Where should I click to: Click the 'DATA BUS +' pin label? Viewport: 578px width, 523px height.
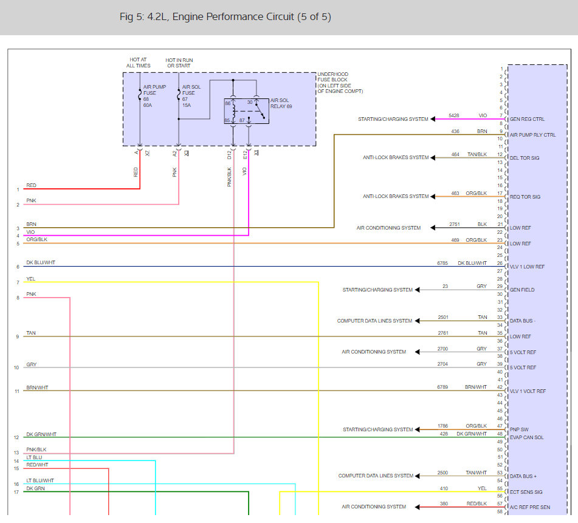pyautogui.click(x=524, y=476)
